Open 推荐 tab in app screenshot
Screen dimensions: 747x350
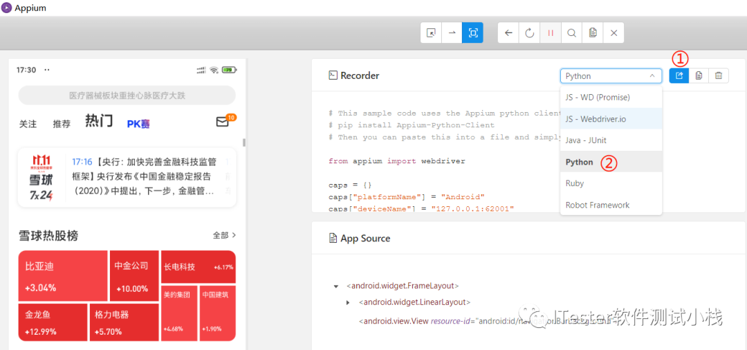(62, 124)
